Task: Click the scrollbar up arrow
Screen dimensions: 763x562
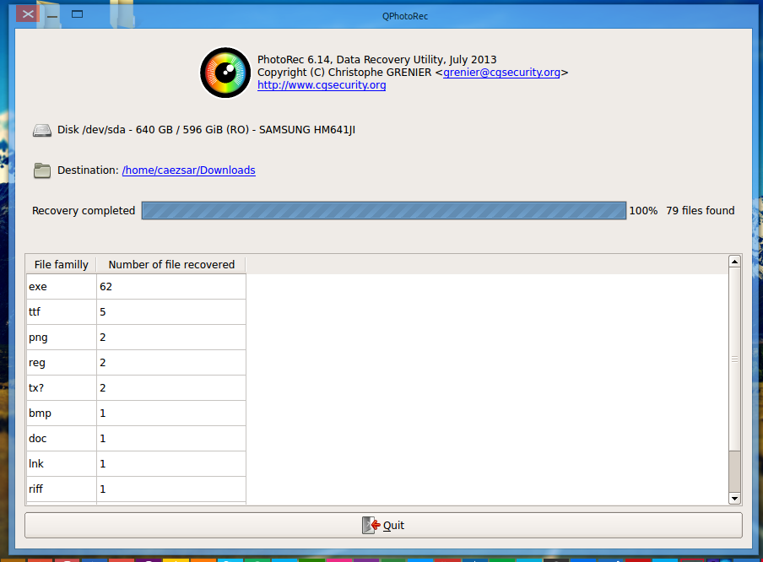Action: tap(735, 262)
